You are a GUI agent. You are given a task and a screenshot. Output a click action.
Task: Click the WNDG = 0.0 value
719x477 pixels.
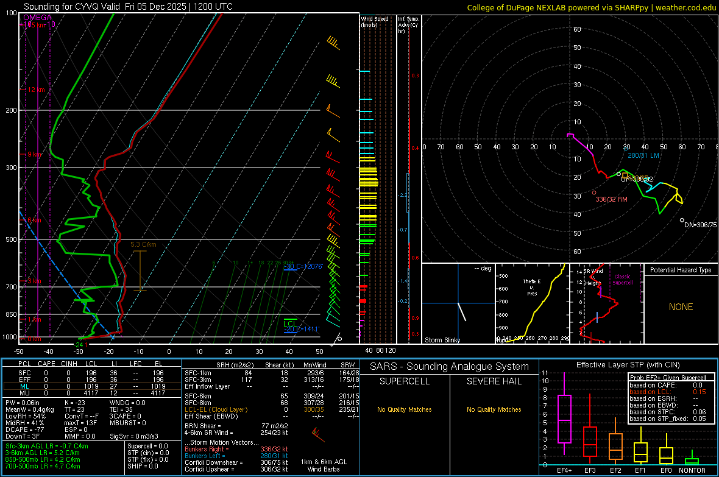127,403
